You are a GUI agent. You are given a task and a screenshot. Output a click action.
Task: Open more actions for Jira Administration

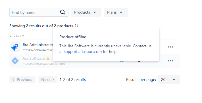[170, 47]
